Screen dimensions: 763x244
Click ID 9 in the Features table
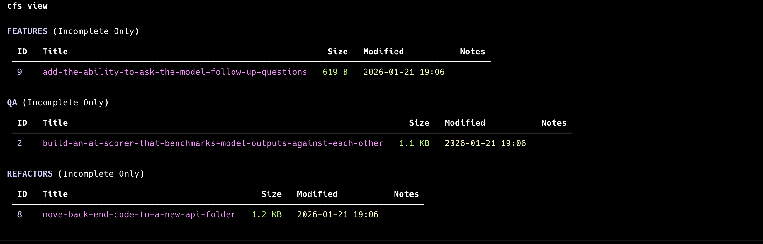(20, 72)
